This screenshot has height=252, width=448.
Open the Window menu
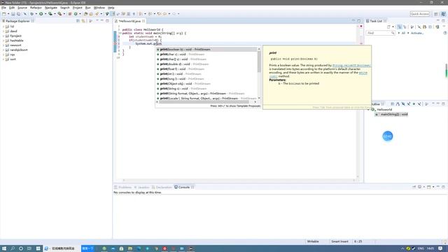(x=99, y=8)
